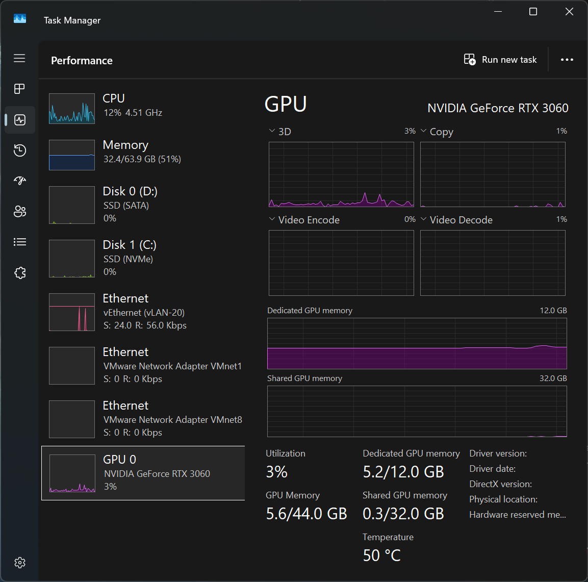This screenshot has height=582, width=588.
Task: Expand the 3D engine dropdown
Action: point(272,131)
